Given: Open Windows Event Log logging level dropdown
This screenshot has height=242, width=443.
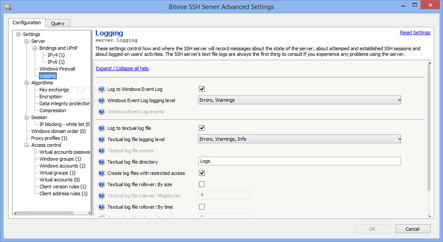Looking at the screenshot, I should 299,100.
